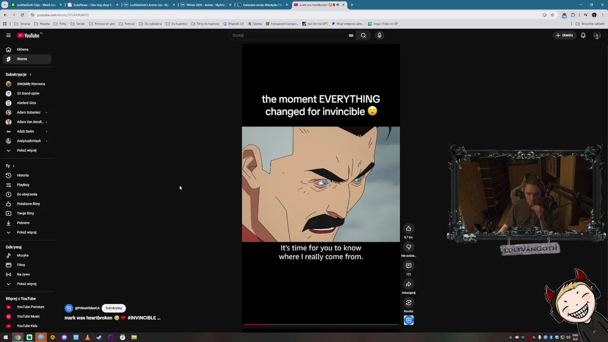This screenshot has width=608, height=342.
Task: Open YouTube Music link
Action: [x=26, y=316]
